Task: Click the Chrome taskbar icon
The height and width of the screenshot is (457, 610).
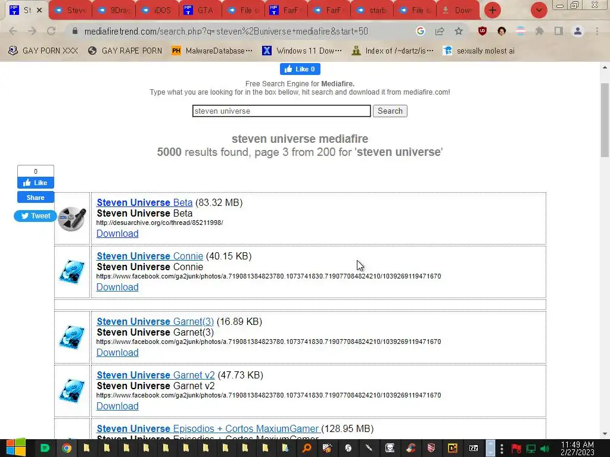Action: (67, 448)
